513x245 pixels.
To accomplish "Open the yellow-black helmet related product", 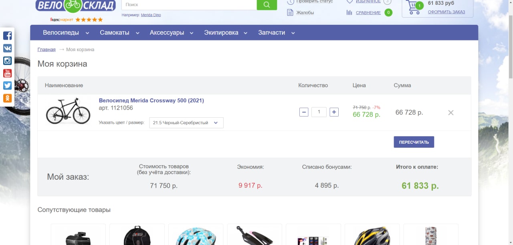I will pos(372,235).
